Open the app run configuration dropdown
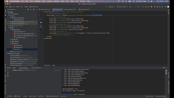Viewport: 174px width, 98px height. coord(112,7)
